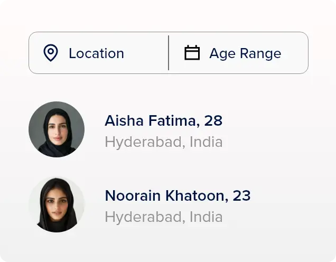The width and height of the screenshot is (336, 262).
Task: Click the divider between Location and Age Range
Action: (x=169, y=53)
